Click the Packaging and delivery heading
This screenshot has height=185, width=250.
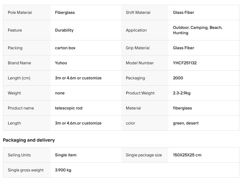(x=29, y=140)
